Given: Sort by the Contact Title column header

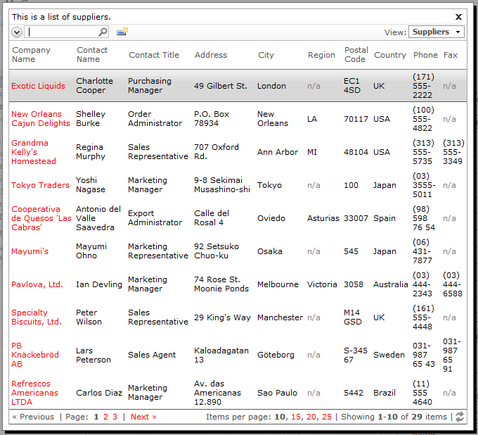Looking at the screenshot, I should pyautogui.click(x=154, y=55).
